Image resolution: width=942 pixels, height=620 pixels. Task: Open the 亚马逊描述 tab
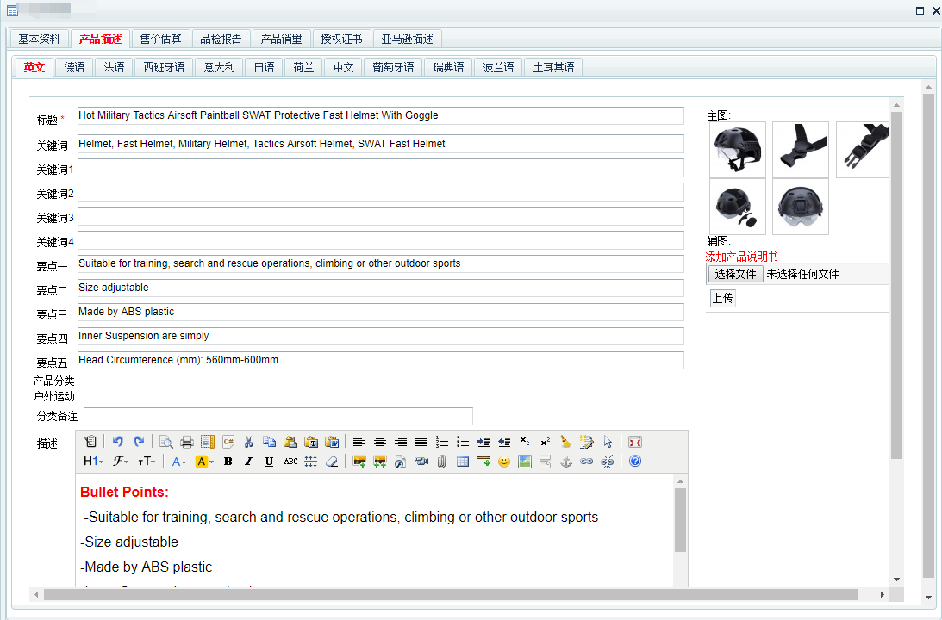pyautogui.click(x=407, y=39)
